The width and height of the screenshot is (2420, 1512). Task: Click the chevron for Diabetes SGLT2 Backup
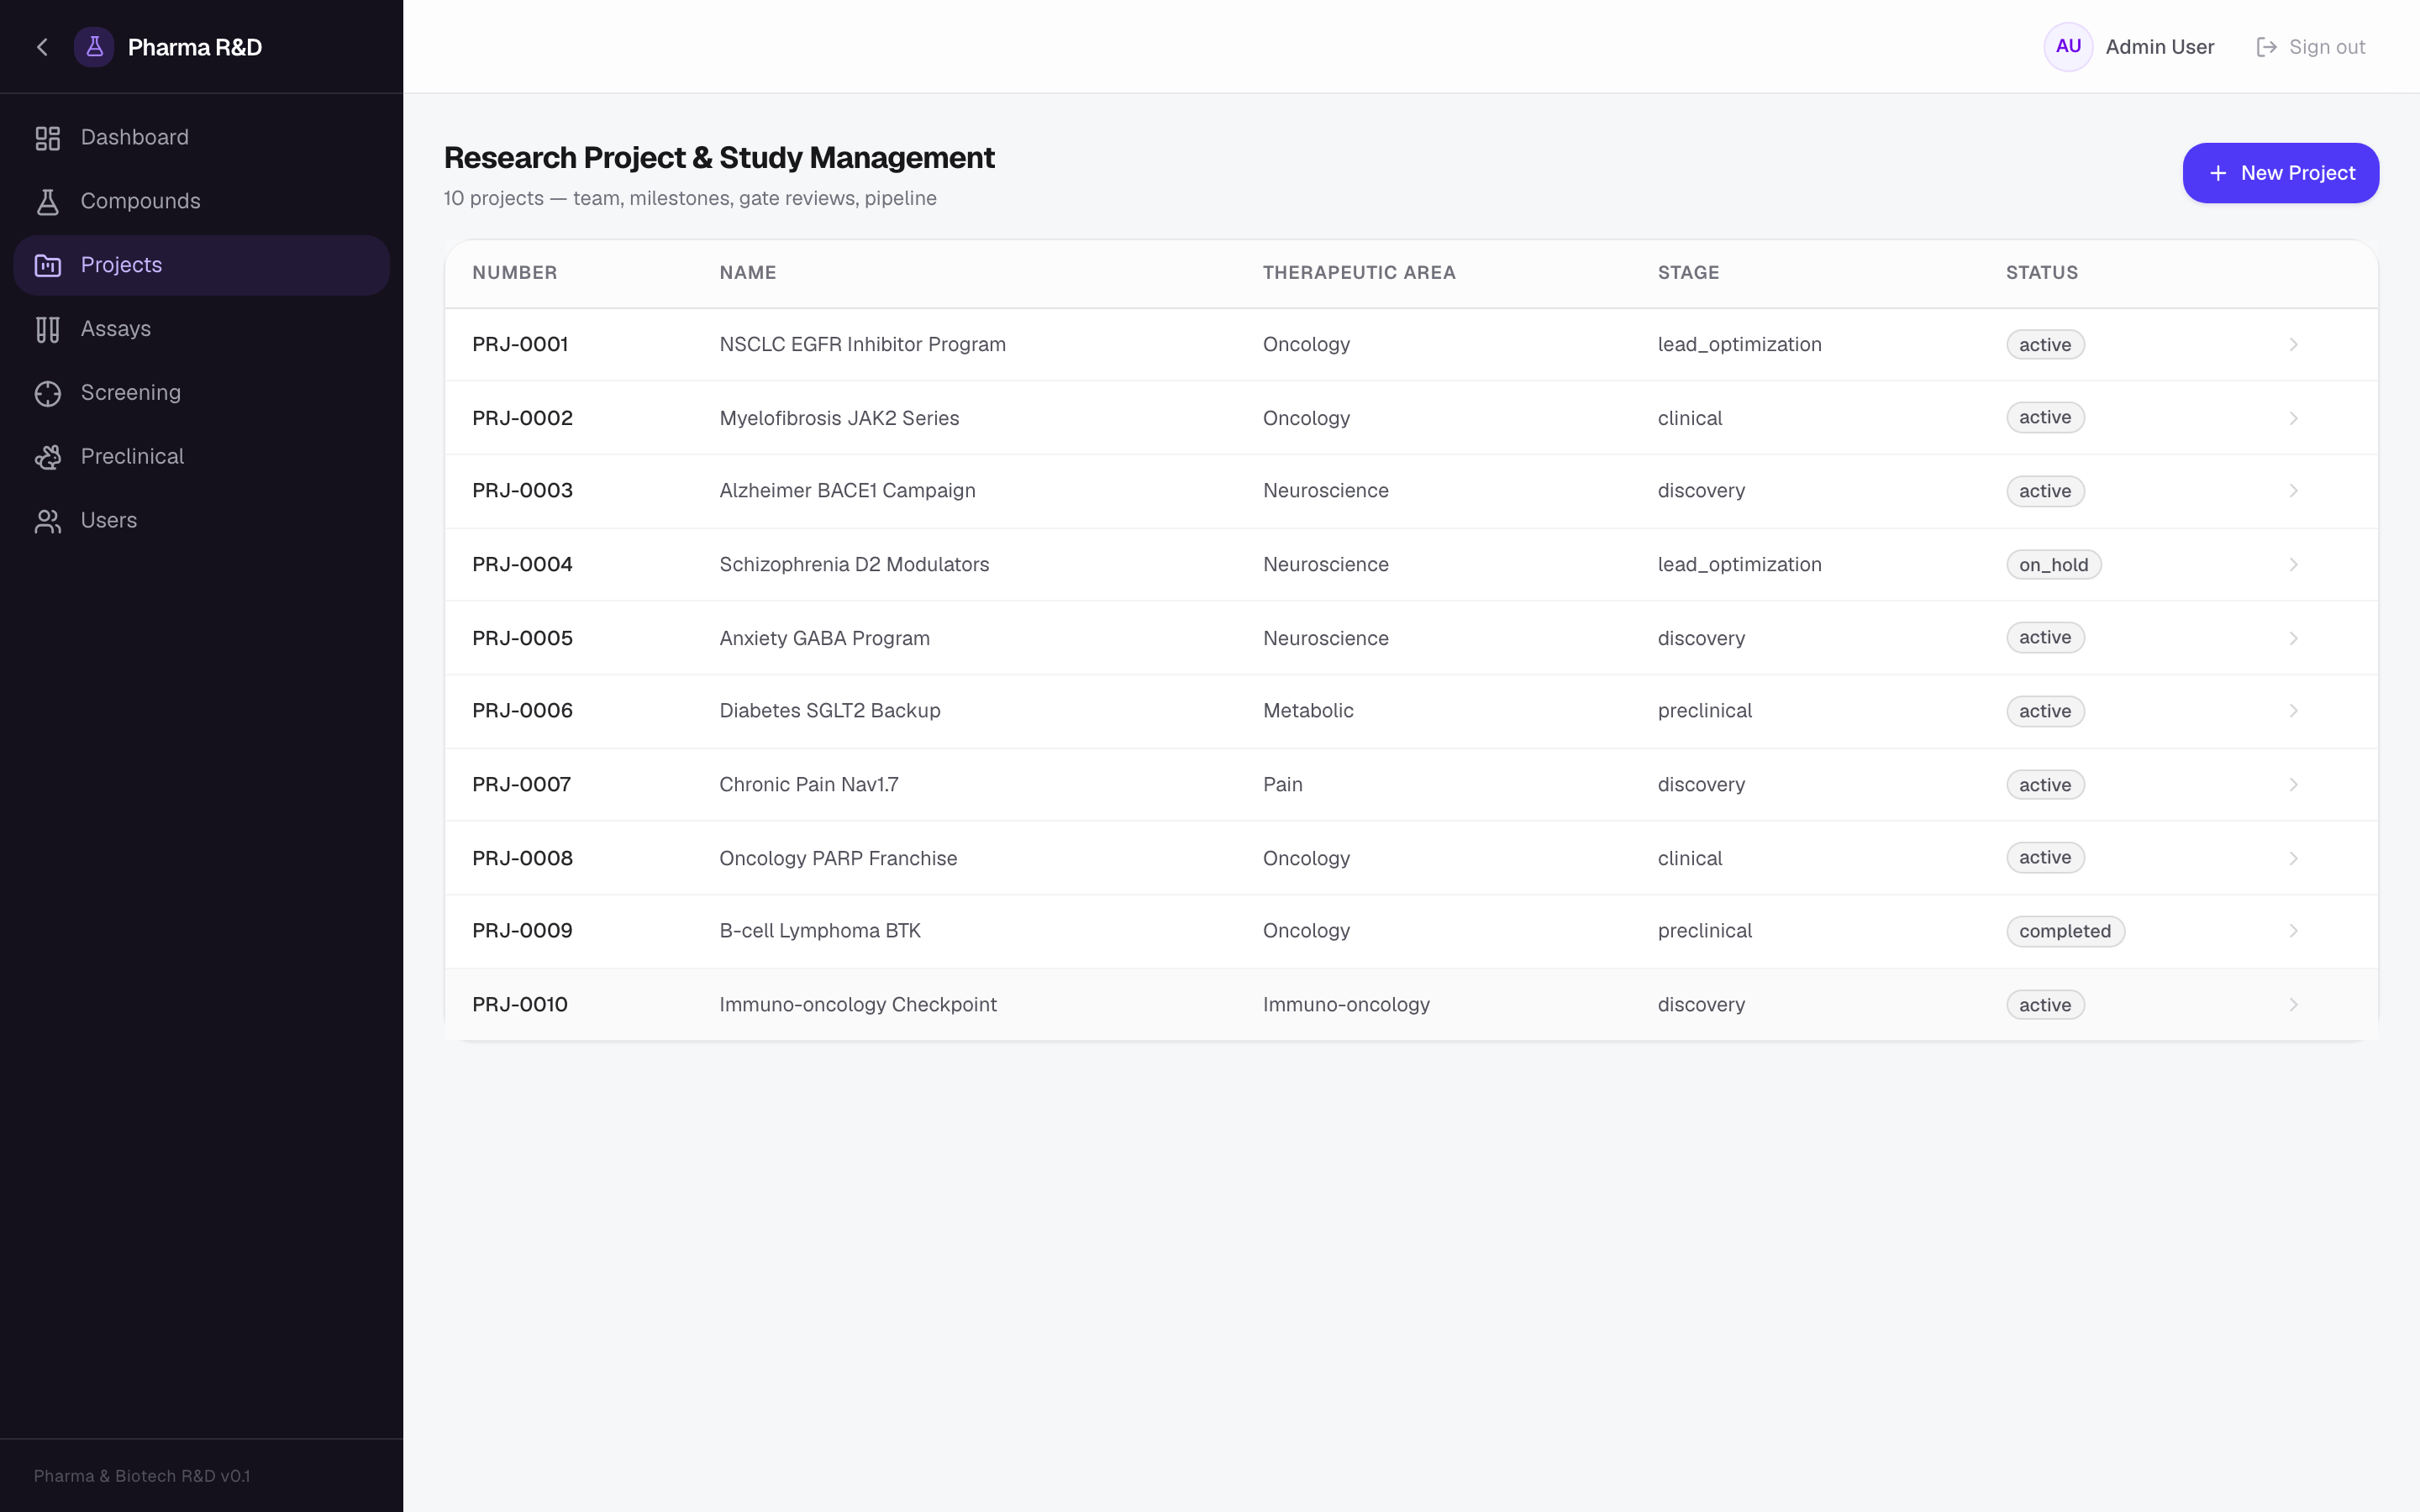[x=2293, y=711]
